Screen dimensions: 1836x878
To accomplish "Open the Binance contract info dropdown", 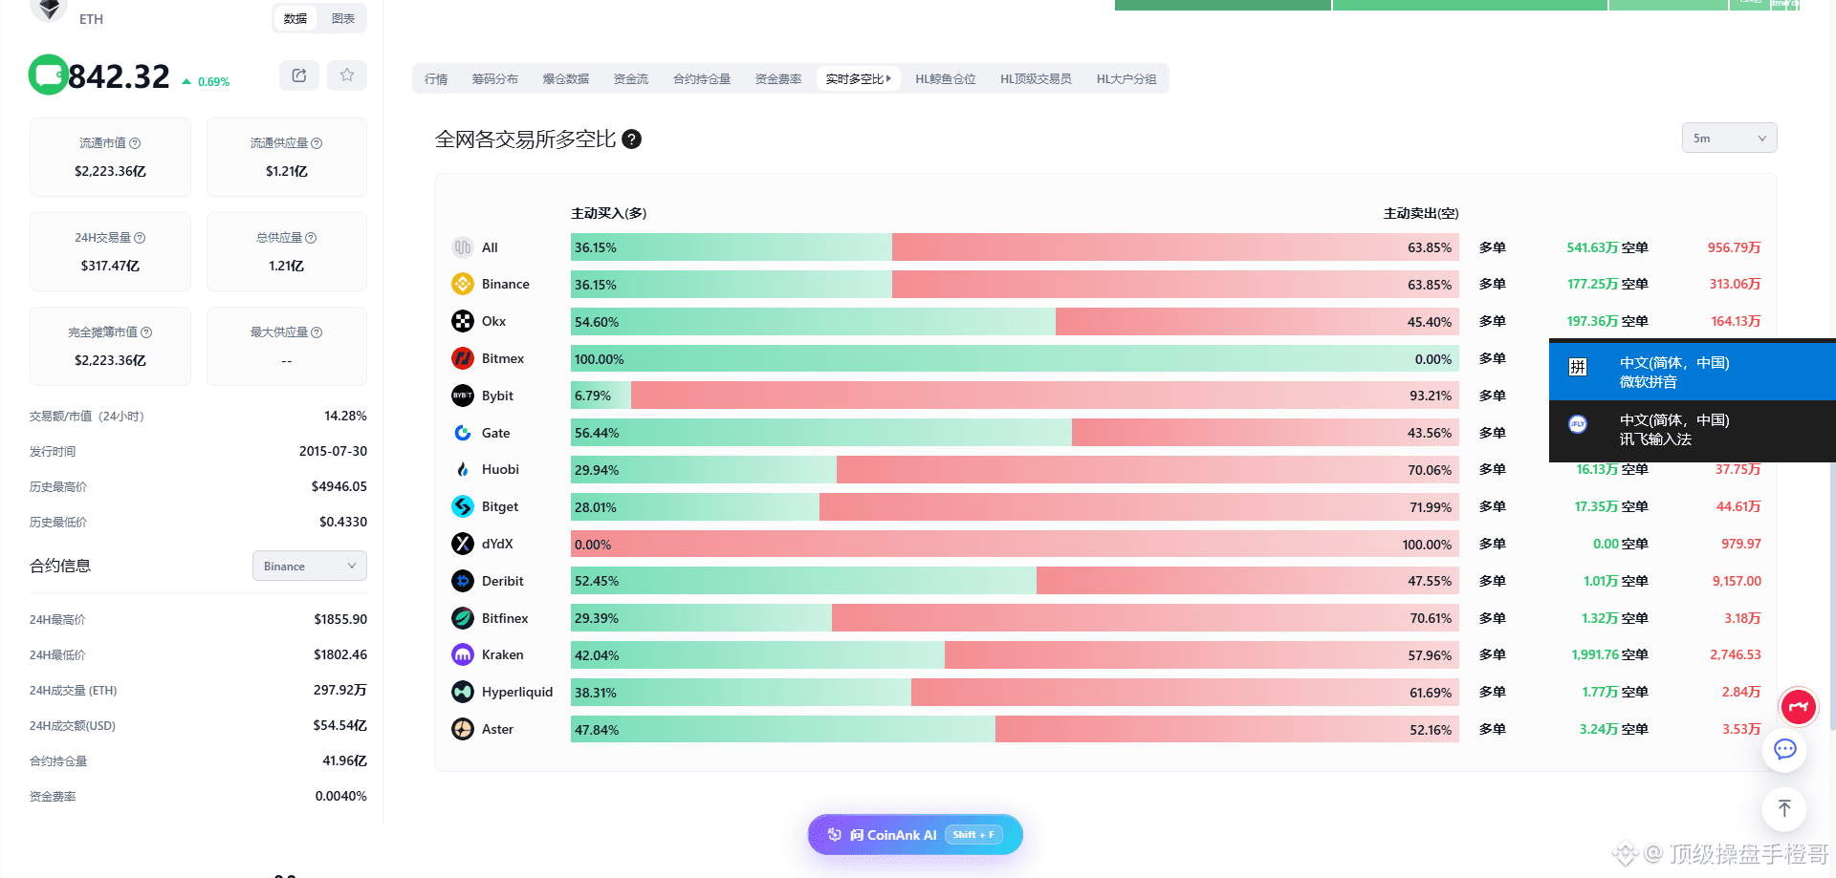I will (310, 566).
